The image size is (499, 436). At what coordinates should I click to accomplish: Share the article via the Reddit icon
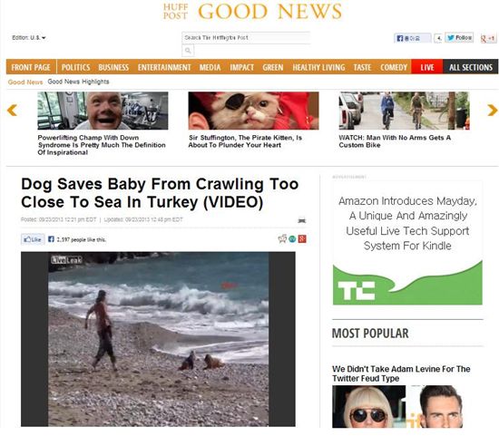coord(282,238)
